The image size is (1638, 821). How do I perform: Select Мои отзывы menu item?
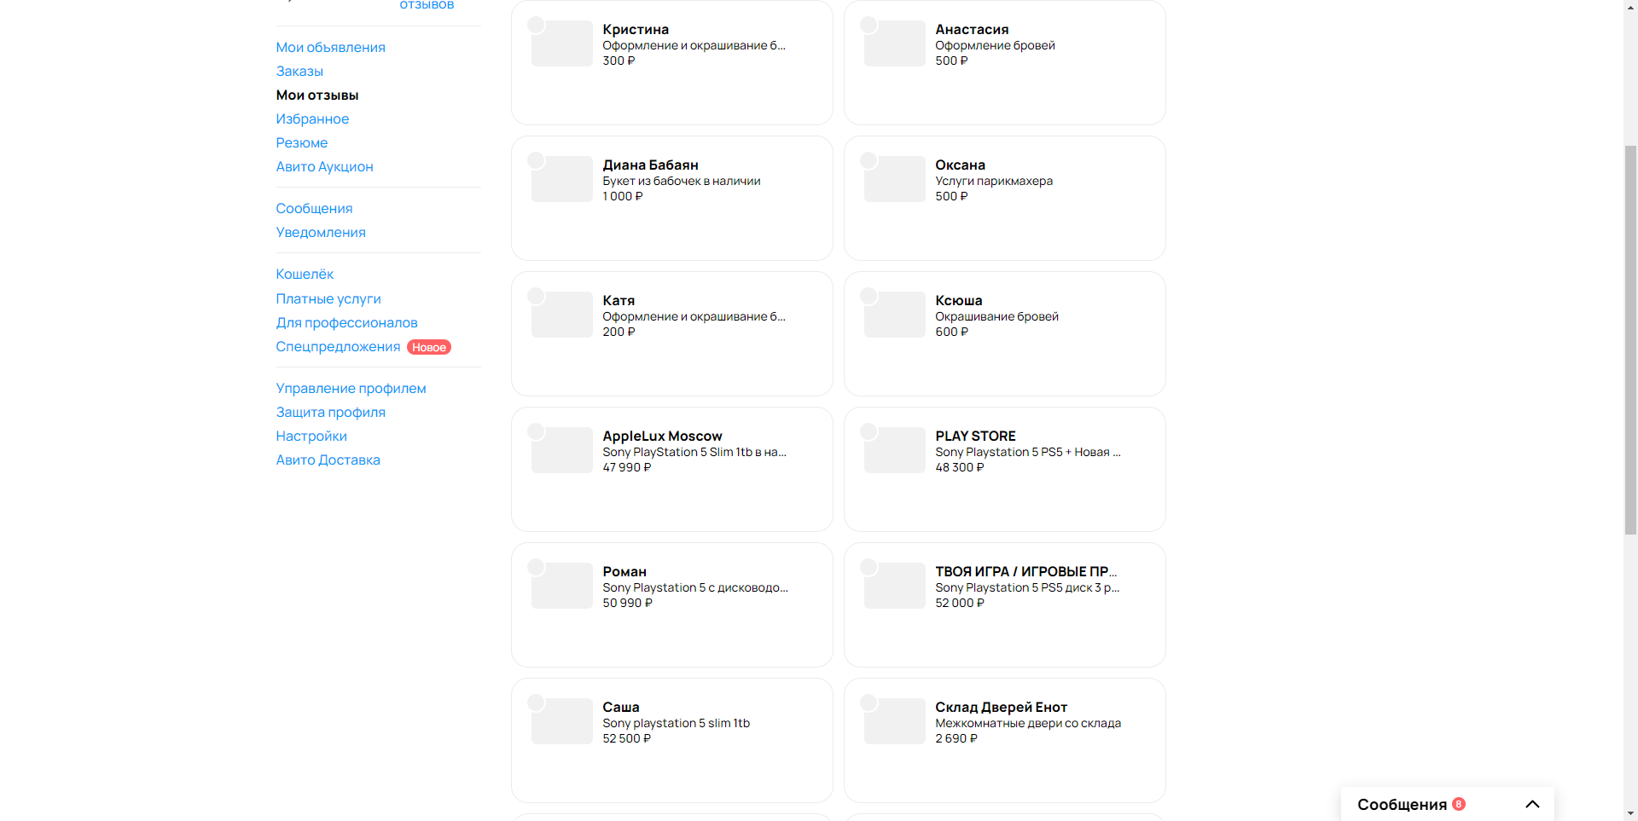point(317,95)
